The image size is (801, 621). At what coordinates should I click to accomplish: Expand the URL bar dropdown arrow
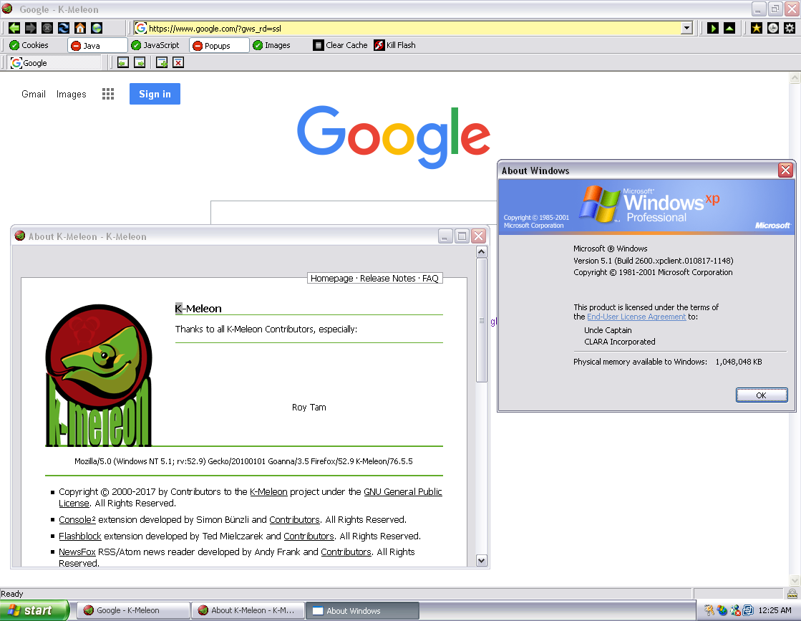point(687,28)
